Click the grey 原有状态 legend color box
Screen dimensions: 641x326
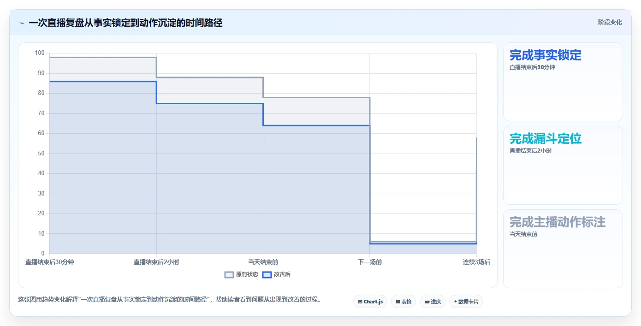(229, 274)
